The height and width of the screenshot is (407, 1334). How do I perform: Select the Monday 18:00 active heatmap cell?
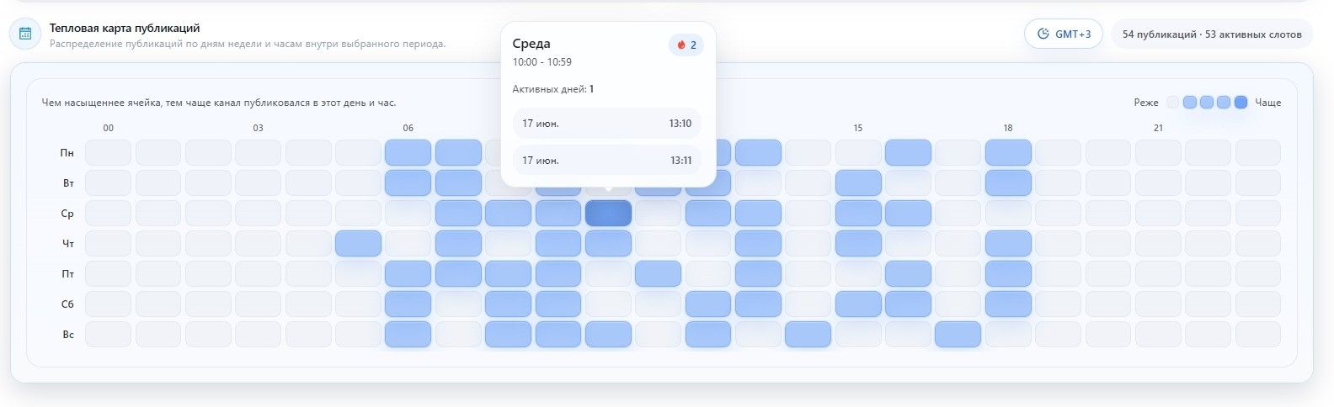pos(1008,152)
